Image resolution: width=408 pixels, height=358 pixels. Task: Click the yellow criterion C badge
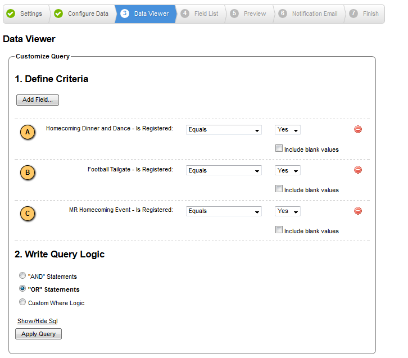(28, 214)
